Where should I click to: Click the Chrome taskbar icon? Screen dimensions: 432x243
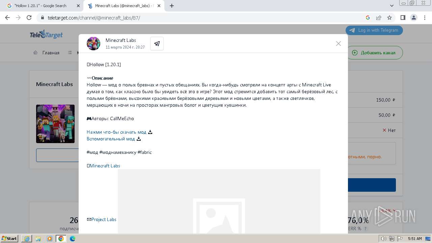point(61,239)
